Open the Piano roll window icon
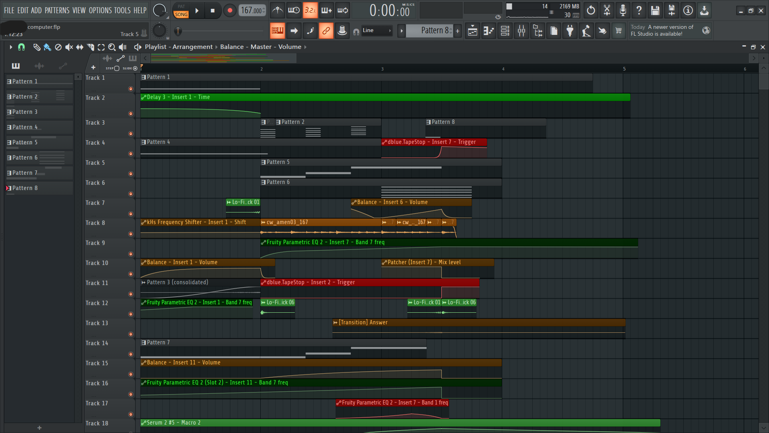 pyautogui.click(x=489, y=31)
